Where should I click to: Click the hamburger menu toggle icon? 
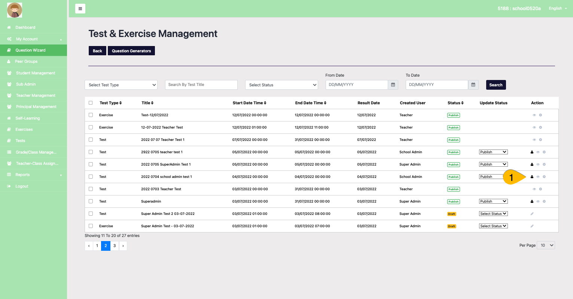pyautogui.click(x=80, y=9)
